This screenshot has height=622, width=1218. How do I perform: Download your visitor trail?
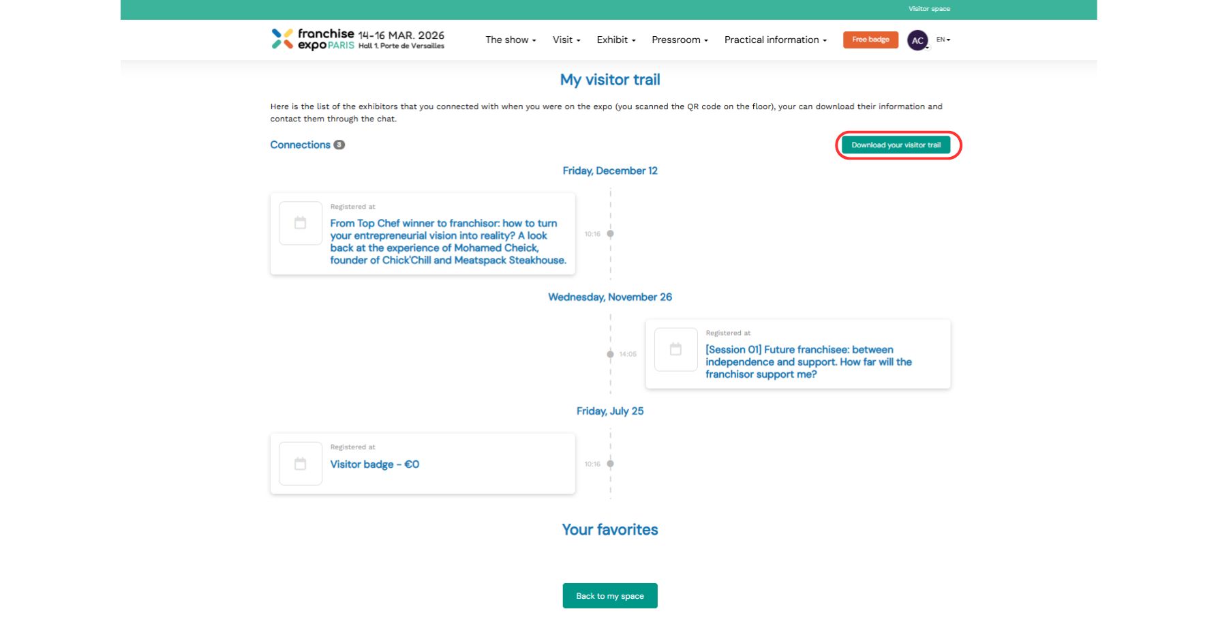tap(896, 145)
